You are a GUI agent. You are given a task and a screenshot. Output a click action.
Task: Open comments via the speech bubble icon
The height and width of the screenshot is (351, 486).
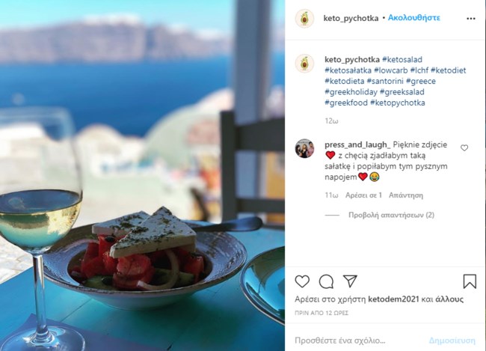coord(327,281)
